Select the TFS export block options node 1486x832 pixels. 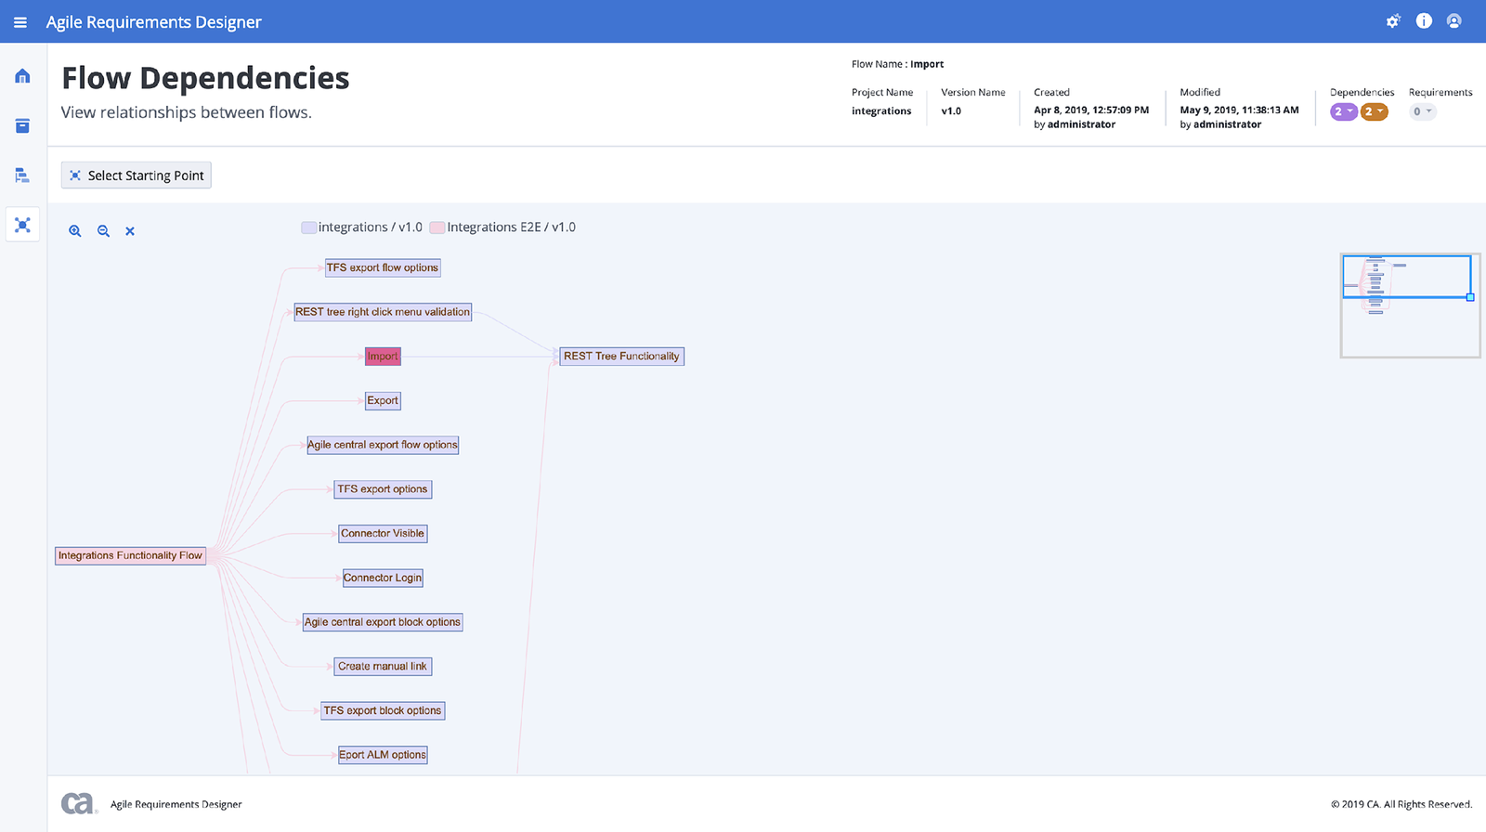click(x=383, y=710)
